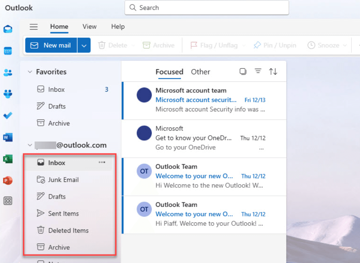
Task: Open Archive folder below Deleted Items
Action: point(69,247)
